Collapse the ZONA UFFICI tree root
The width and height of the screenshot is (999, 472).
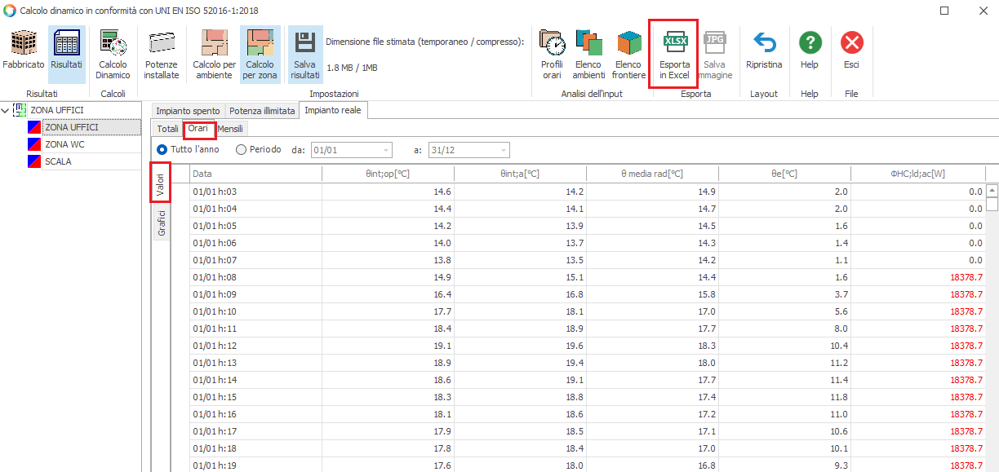tap(6, 110)
